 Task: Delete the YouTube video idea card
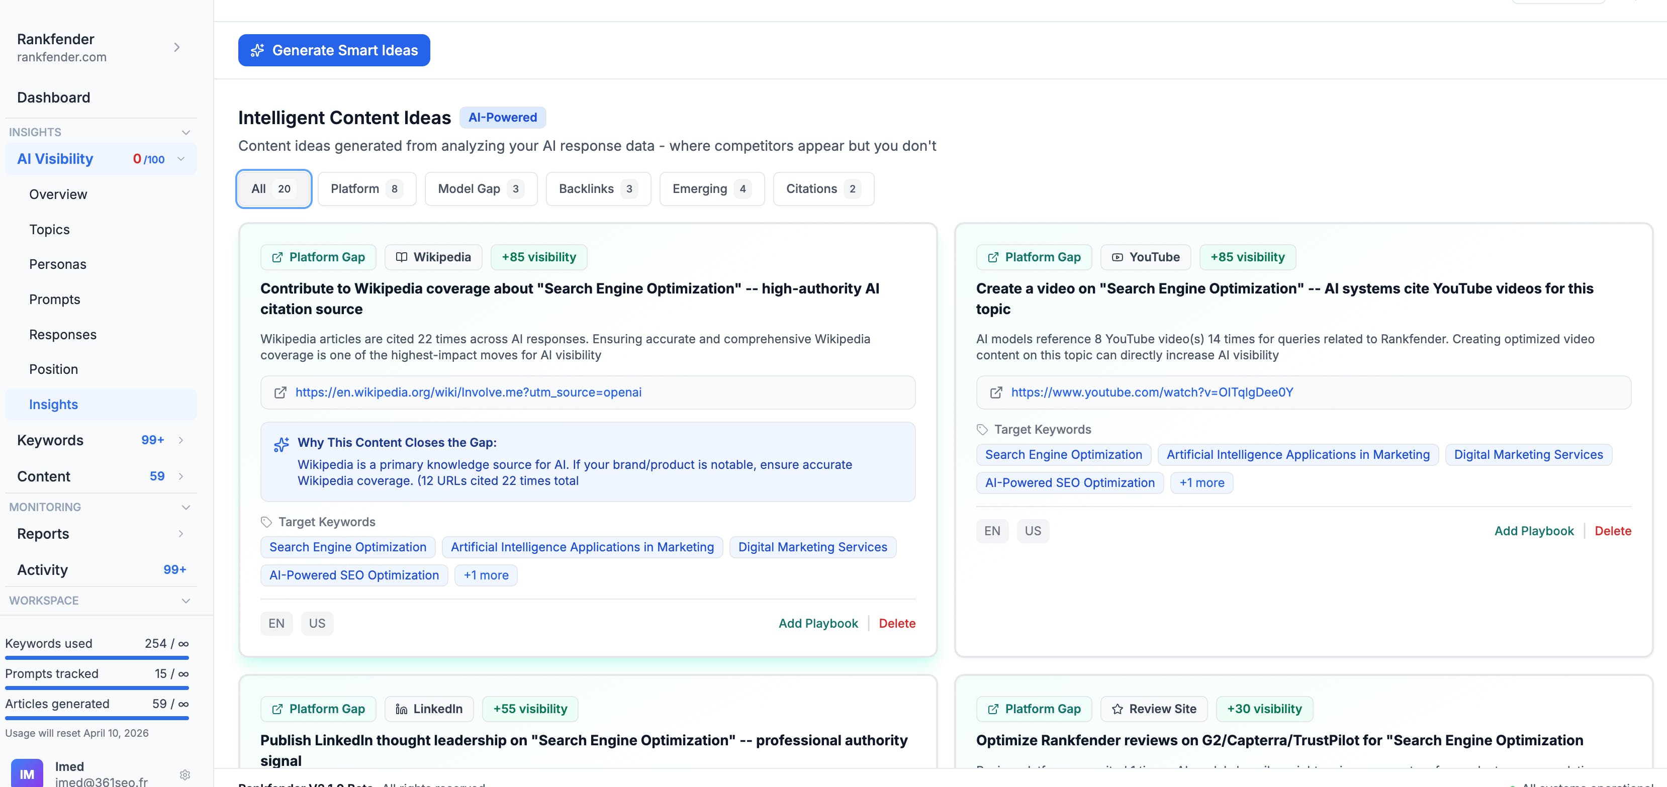pyautogui.click(x=1612, y=531)
